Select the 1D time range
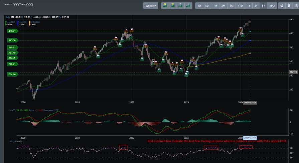The image size is (299, 163). pyautogui.click(x=199, y=6)
